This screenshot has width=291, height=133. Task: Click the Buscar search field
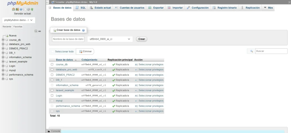271,51
